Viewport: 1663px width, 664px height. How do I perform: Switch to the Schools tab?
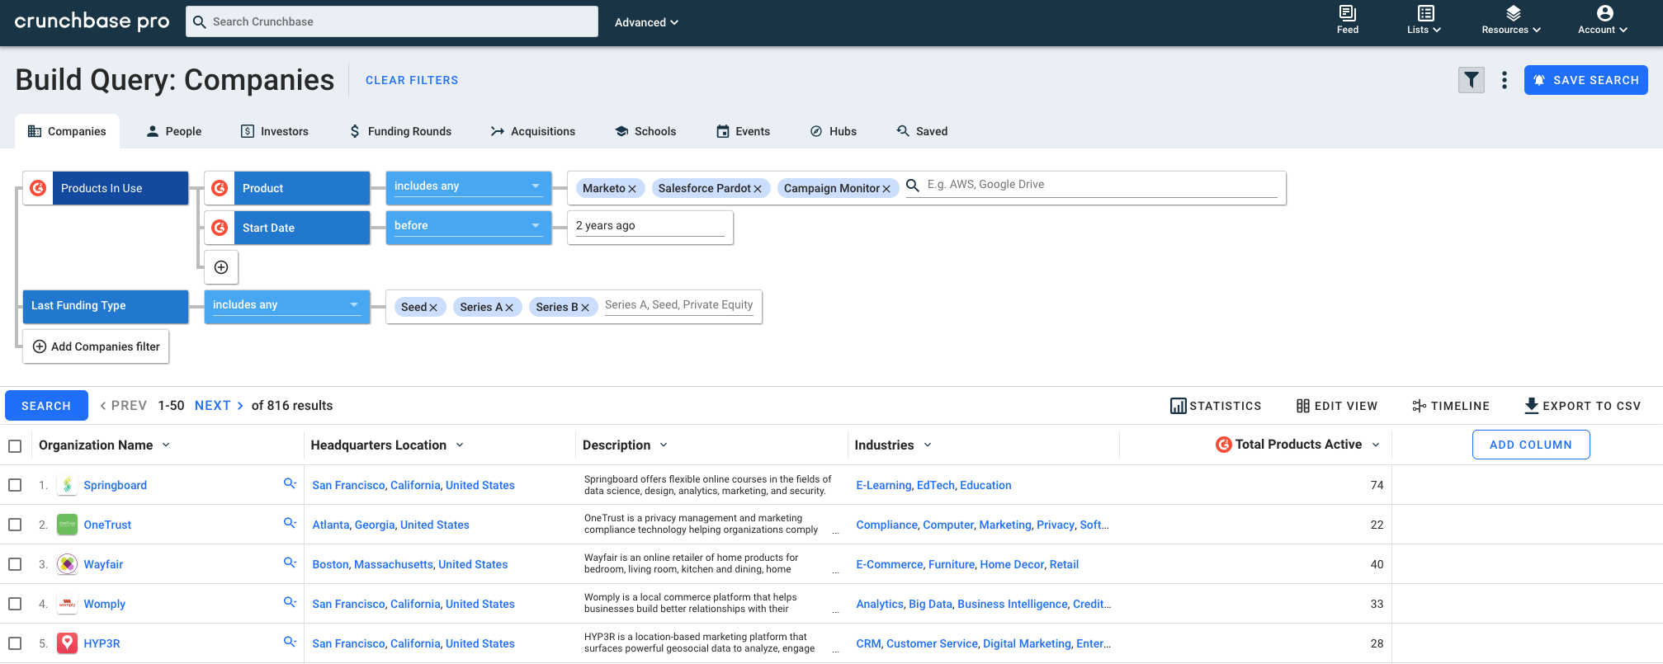pyautogui.click(x=646, y=131)
